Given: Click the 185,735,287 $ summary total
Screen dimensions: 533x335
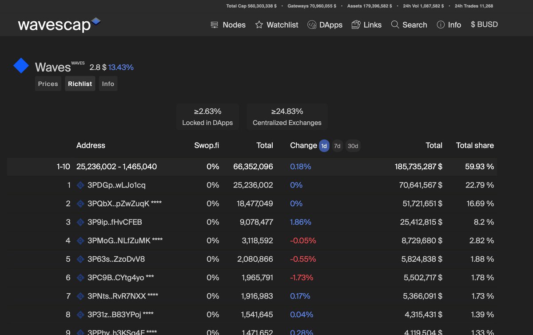Looking at the screenshot, I should [418, 167].
